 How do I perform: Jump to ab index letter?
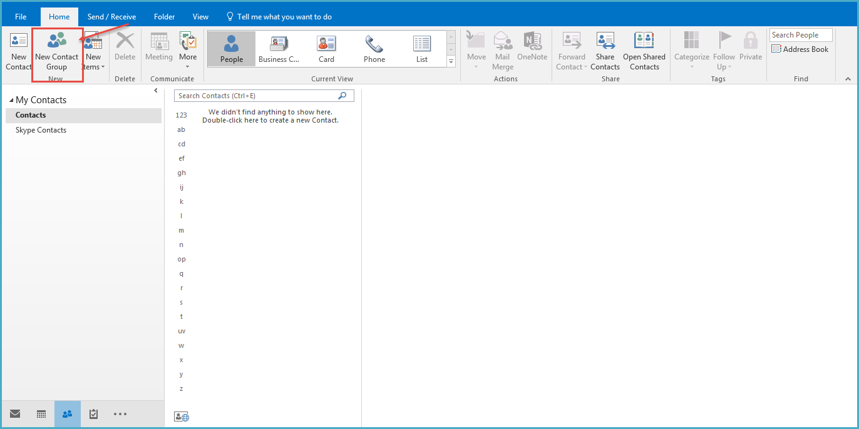(x=182, y=129)
